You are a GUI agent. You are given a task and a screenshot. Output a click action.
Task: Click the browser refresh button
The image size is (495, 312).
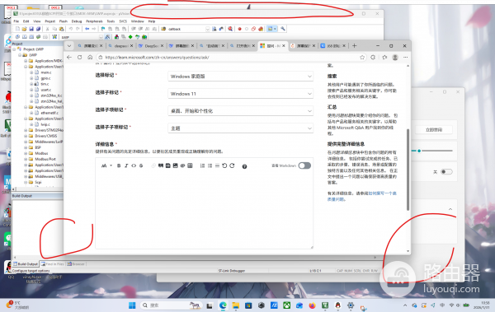(79, 58)
